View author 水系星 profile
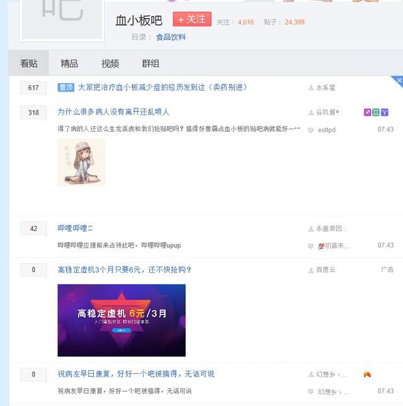This screenshot has height=406, width=403. (326, 88)
